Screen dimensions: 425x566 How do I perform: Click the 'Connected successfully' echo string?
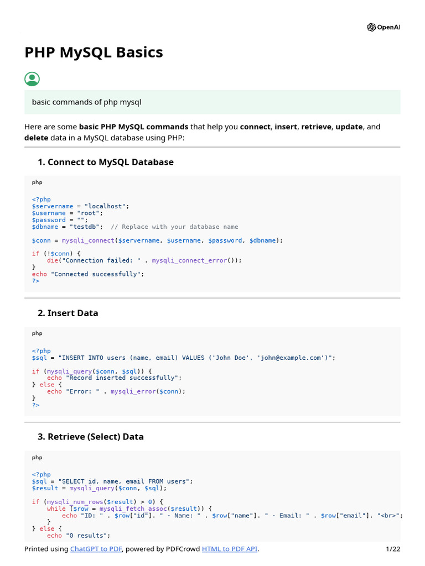pyautogui.click(x=95, y=274)
